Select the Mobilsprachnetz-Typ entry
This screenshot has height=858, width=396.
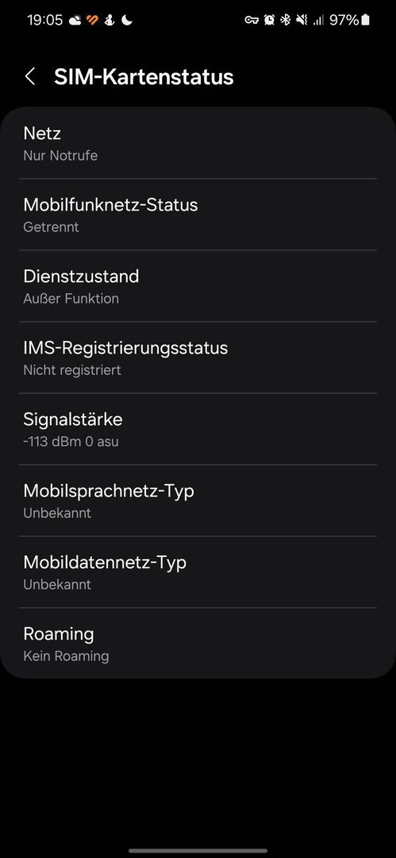click(x=198, y=500)
